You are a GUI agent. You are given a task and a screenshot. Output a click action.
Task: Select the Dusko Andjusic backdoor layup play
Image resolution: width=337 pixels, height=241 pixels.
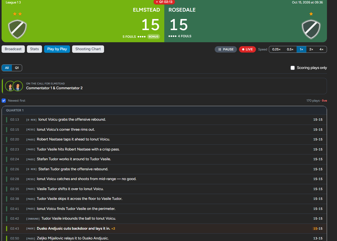tap(164, 229)
